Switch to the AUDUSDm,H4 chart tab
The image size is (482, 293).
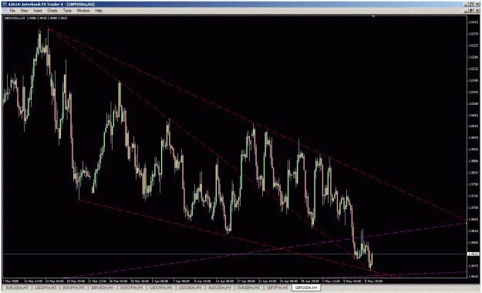point(220,288)
